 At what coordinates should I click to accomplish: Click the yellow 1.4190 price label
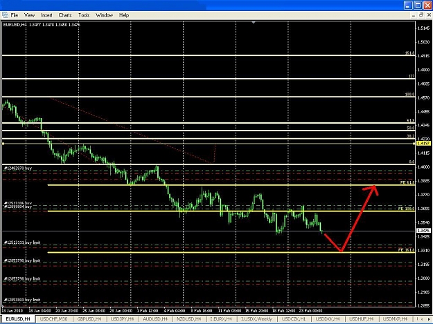click(x=423, y=144)
